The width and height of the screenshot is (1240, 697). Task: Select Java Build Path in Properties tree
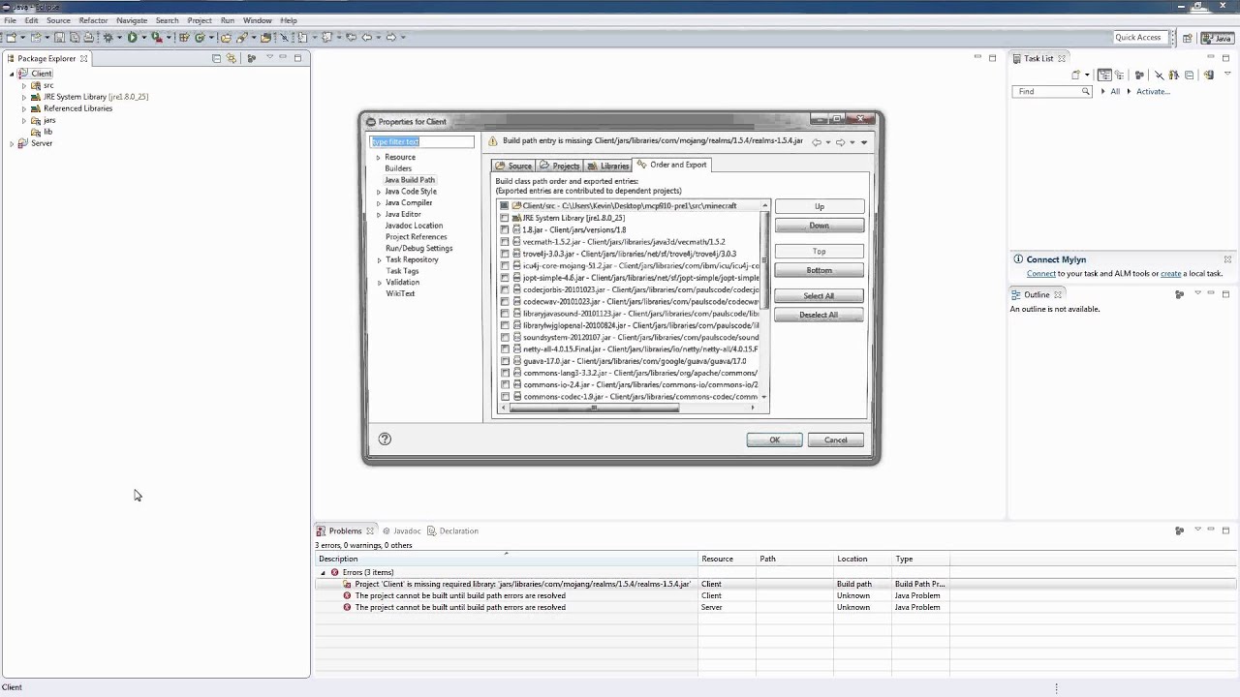pos(409,180)
